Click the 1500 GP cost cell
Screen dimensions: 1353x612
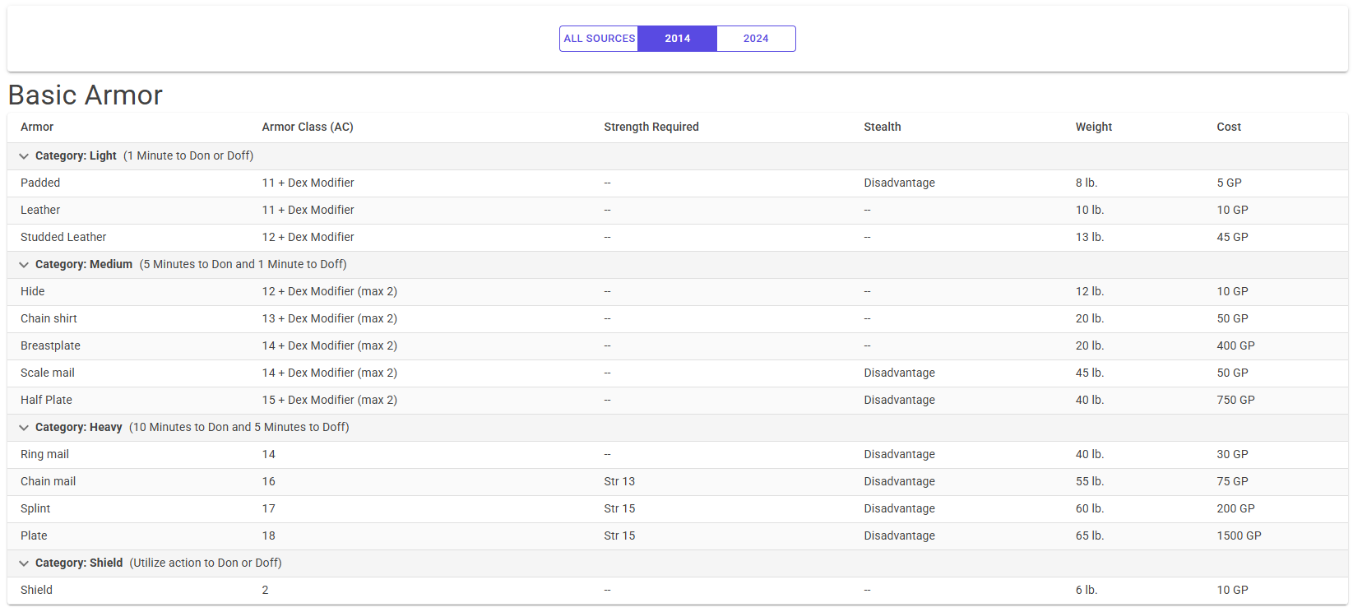pyautogui.click(x=1239, y=535)
